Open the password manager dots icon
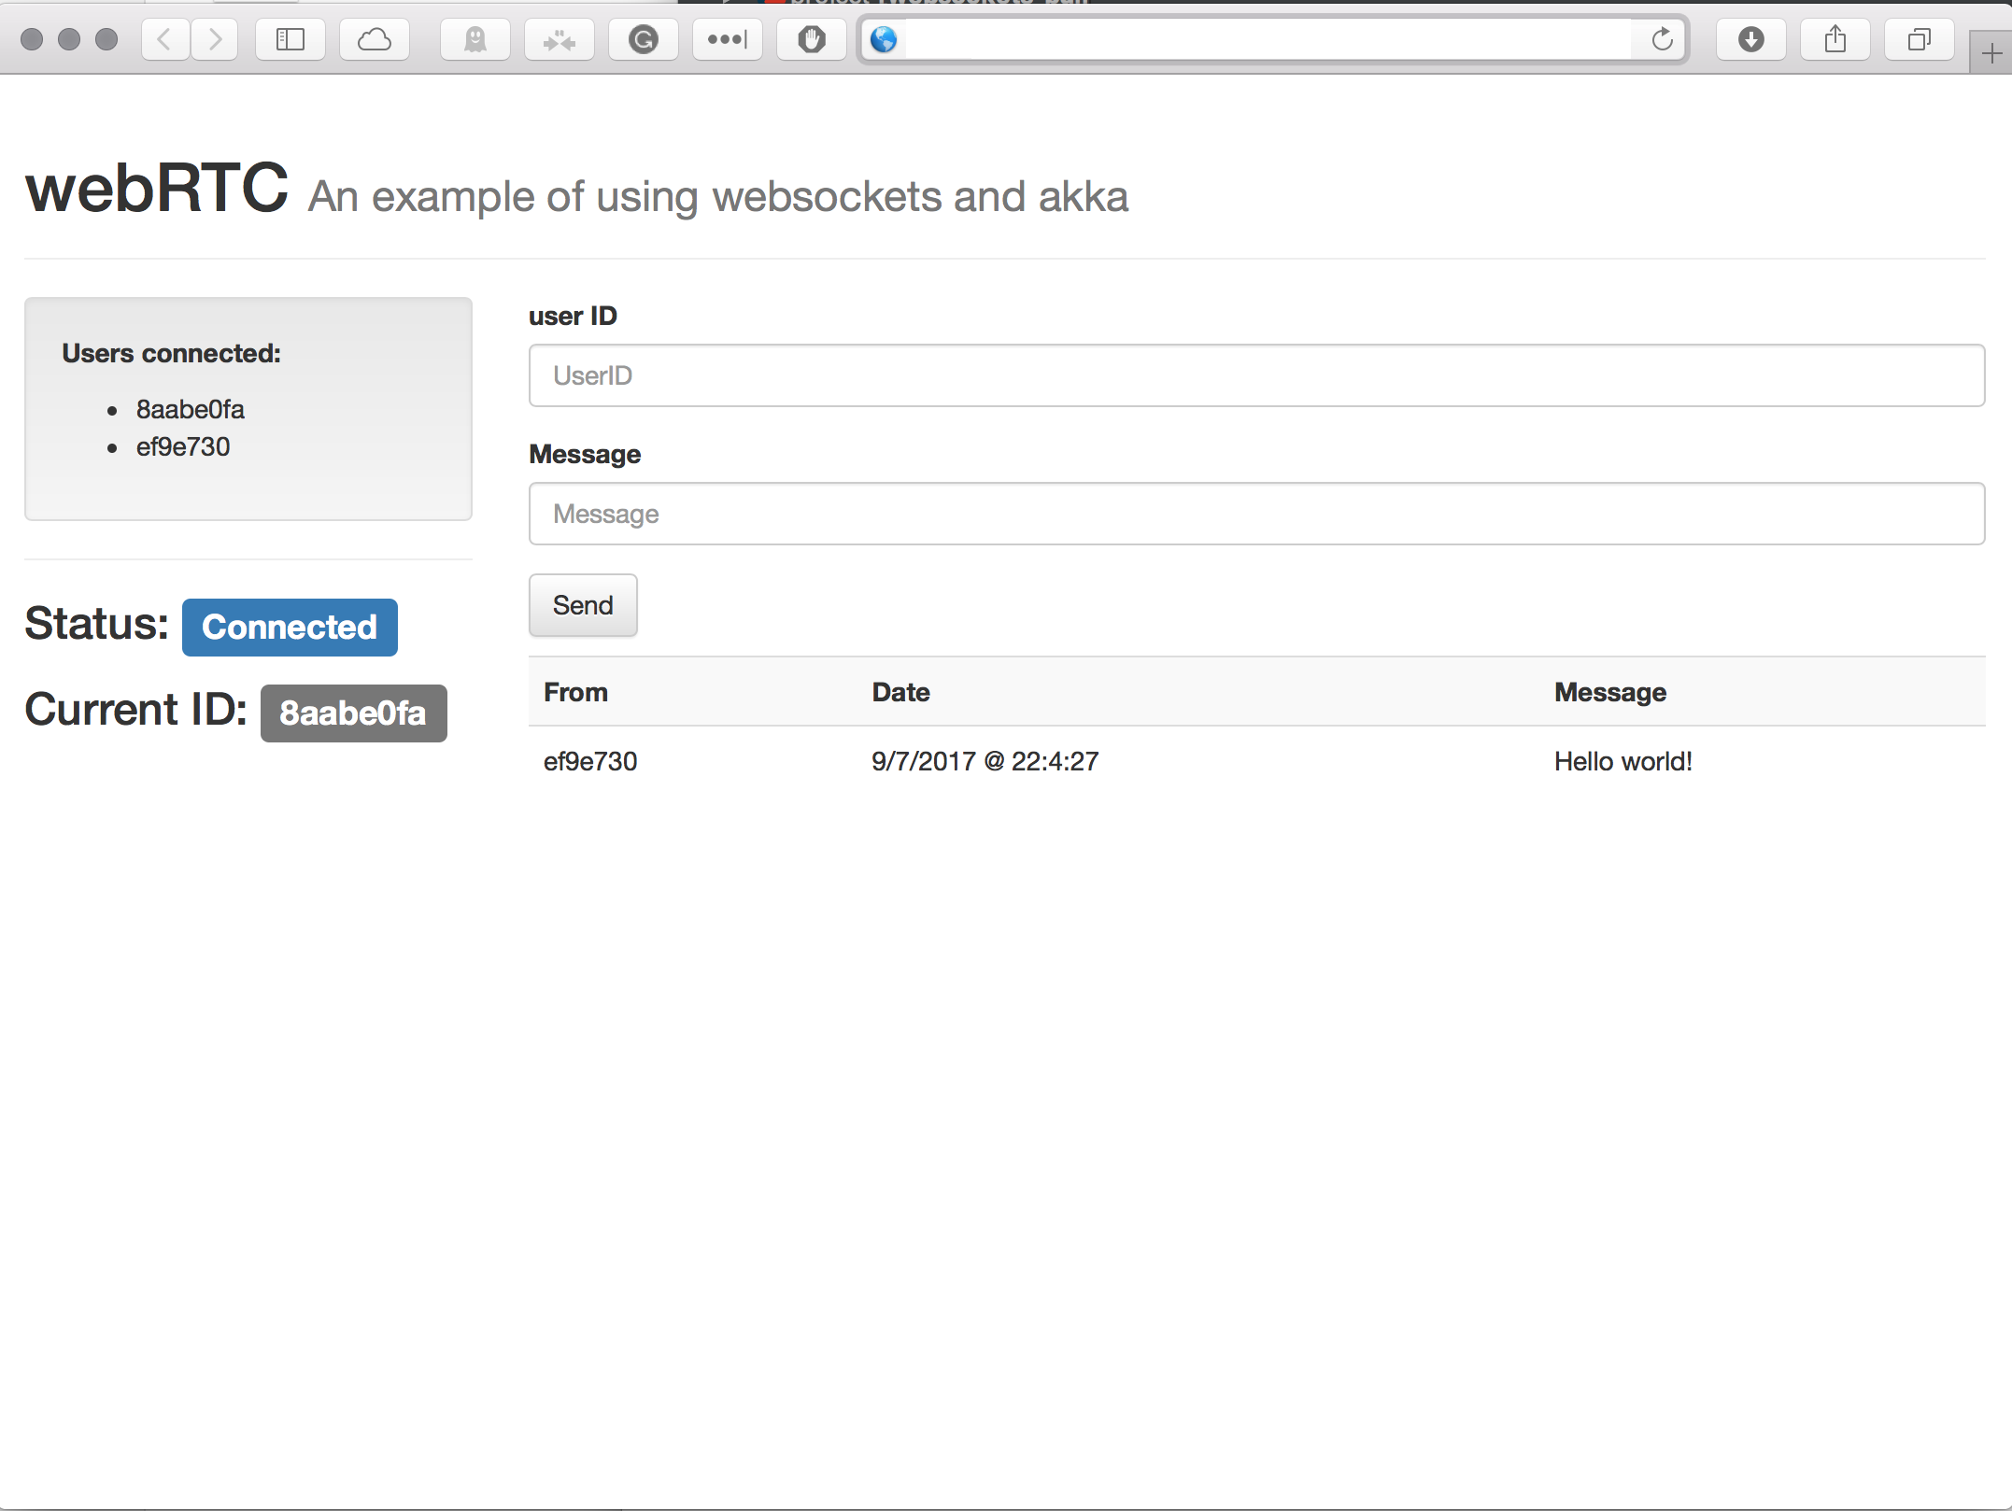Image resolution: width=2012 pixels, height=1511 pixels. 728,39
